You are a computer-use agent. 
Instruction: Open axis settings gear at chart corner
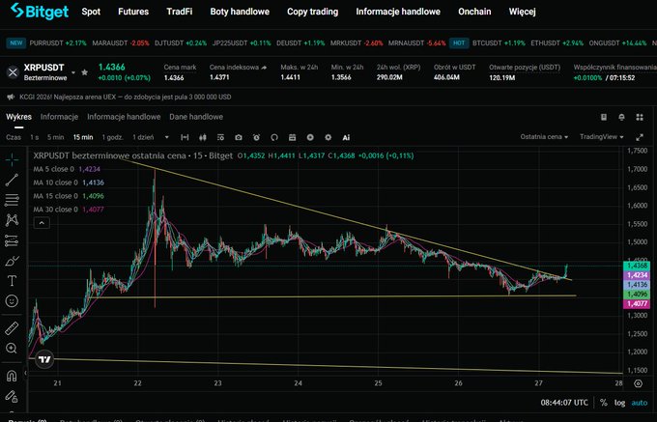point(638,383)
